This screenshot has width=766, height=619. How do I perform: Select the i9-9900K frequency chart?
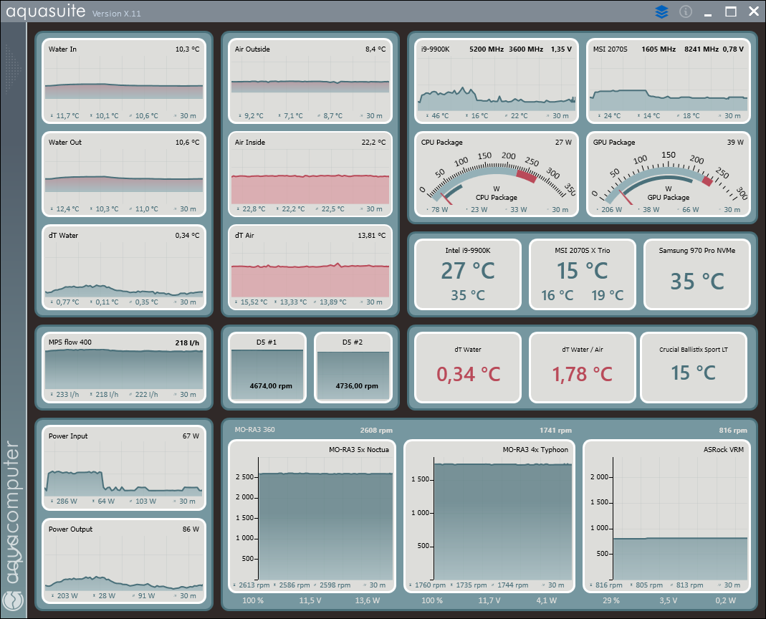[497, 81]
